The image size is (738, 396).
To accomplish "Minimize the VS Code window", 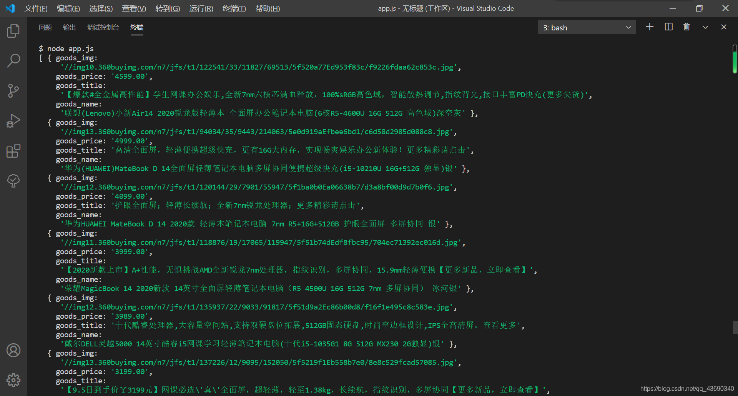I will [x=673, y=8].
